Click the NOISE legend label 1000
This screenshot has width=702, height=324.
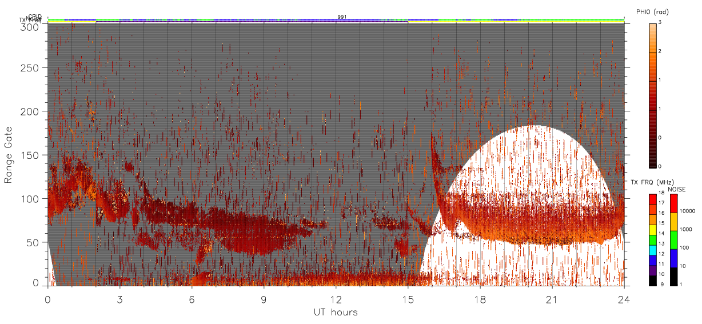tap(686, 230)
